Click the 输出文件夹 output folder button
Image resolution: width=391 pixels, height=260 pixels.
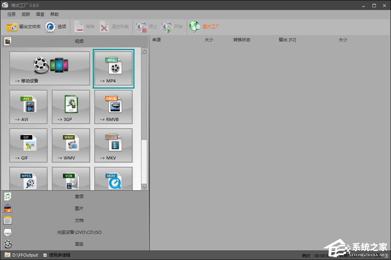24,27
